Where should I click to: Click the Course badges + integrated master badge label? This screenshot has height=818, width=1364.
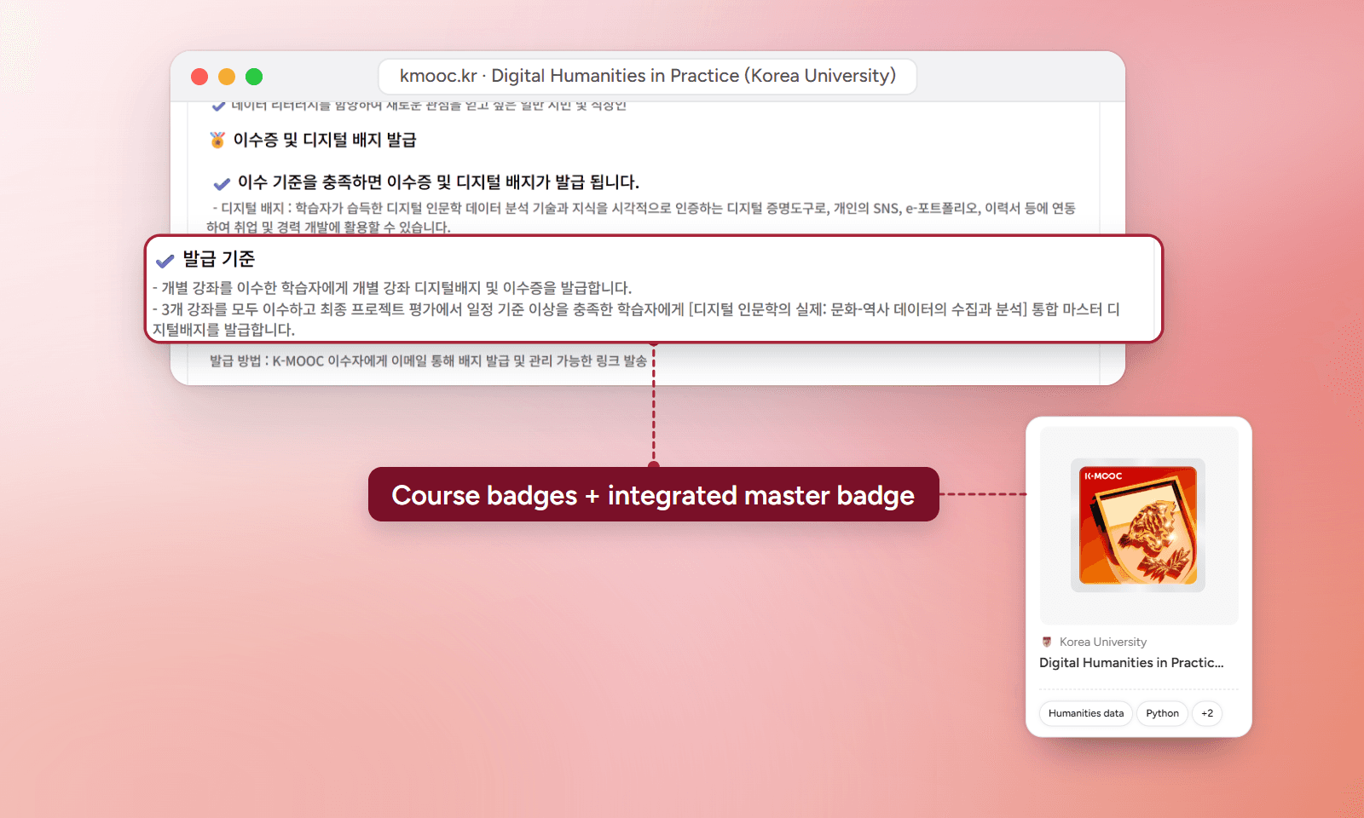(x=653, y=495)
